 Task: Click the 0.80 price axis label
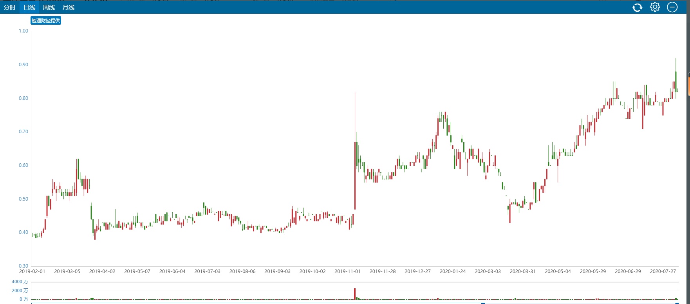click(23, 98)
